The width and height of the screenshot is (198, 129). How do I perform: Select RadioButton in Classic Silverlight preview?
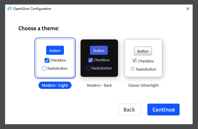[133, 69]
